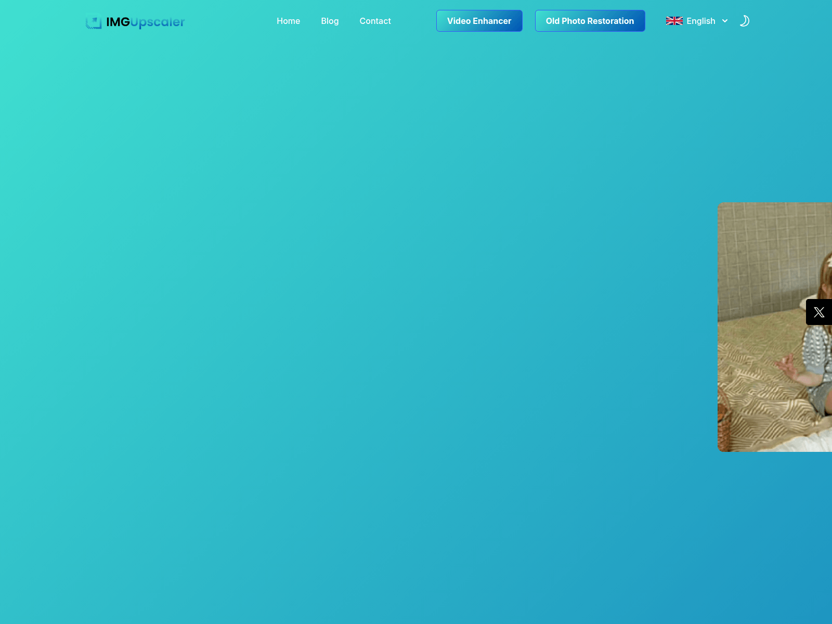The height and width of the screenshot is (624, 832).
Task: Enable dark appearance using the moon control
Action: pyautogui.click(x=745, y=21)
